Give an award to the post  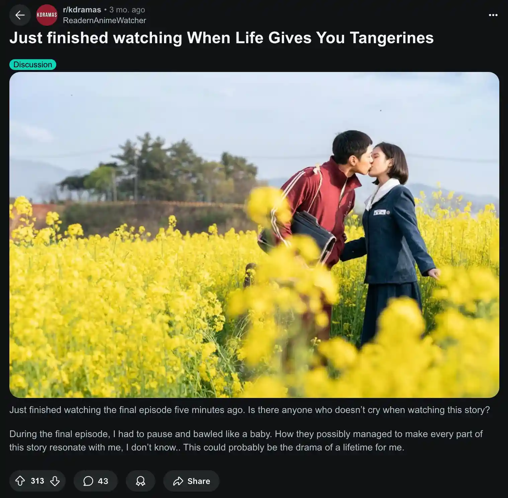141,481
